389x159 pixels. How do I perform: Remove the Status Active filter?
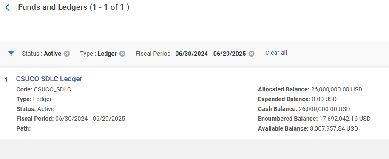[x=67, y=54]
